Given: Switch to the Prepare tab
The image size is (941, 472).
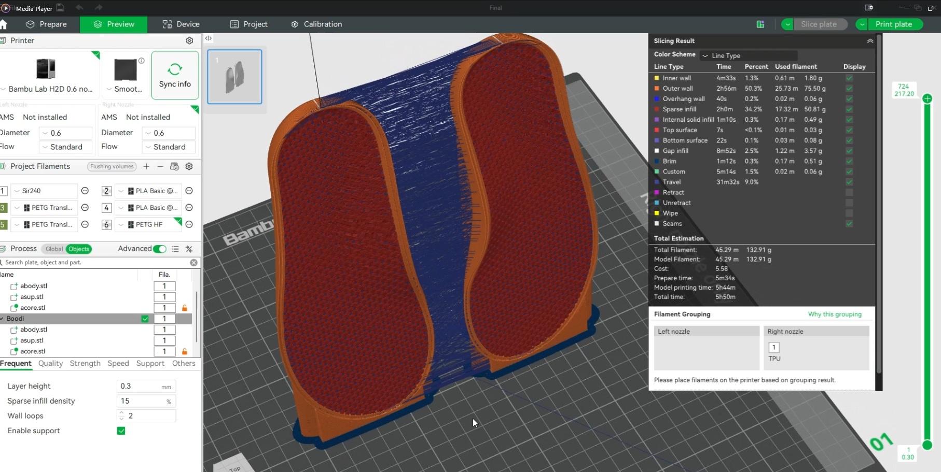Looking at the screenshot, I should click(47, 24).
